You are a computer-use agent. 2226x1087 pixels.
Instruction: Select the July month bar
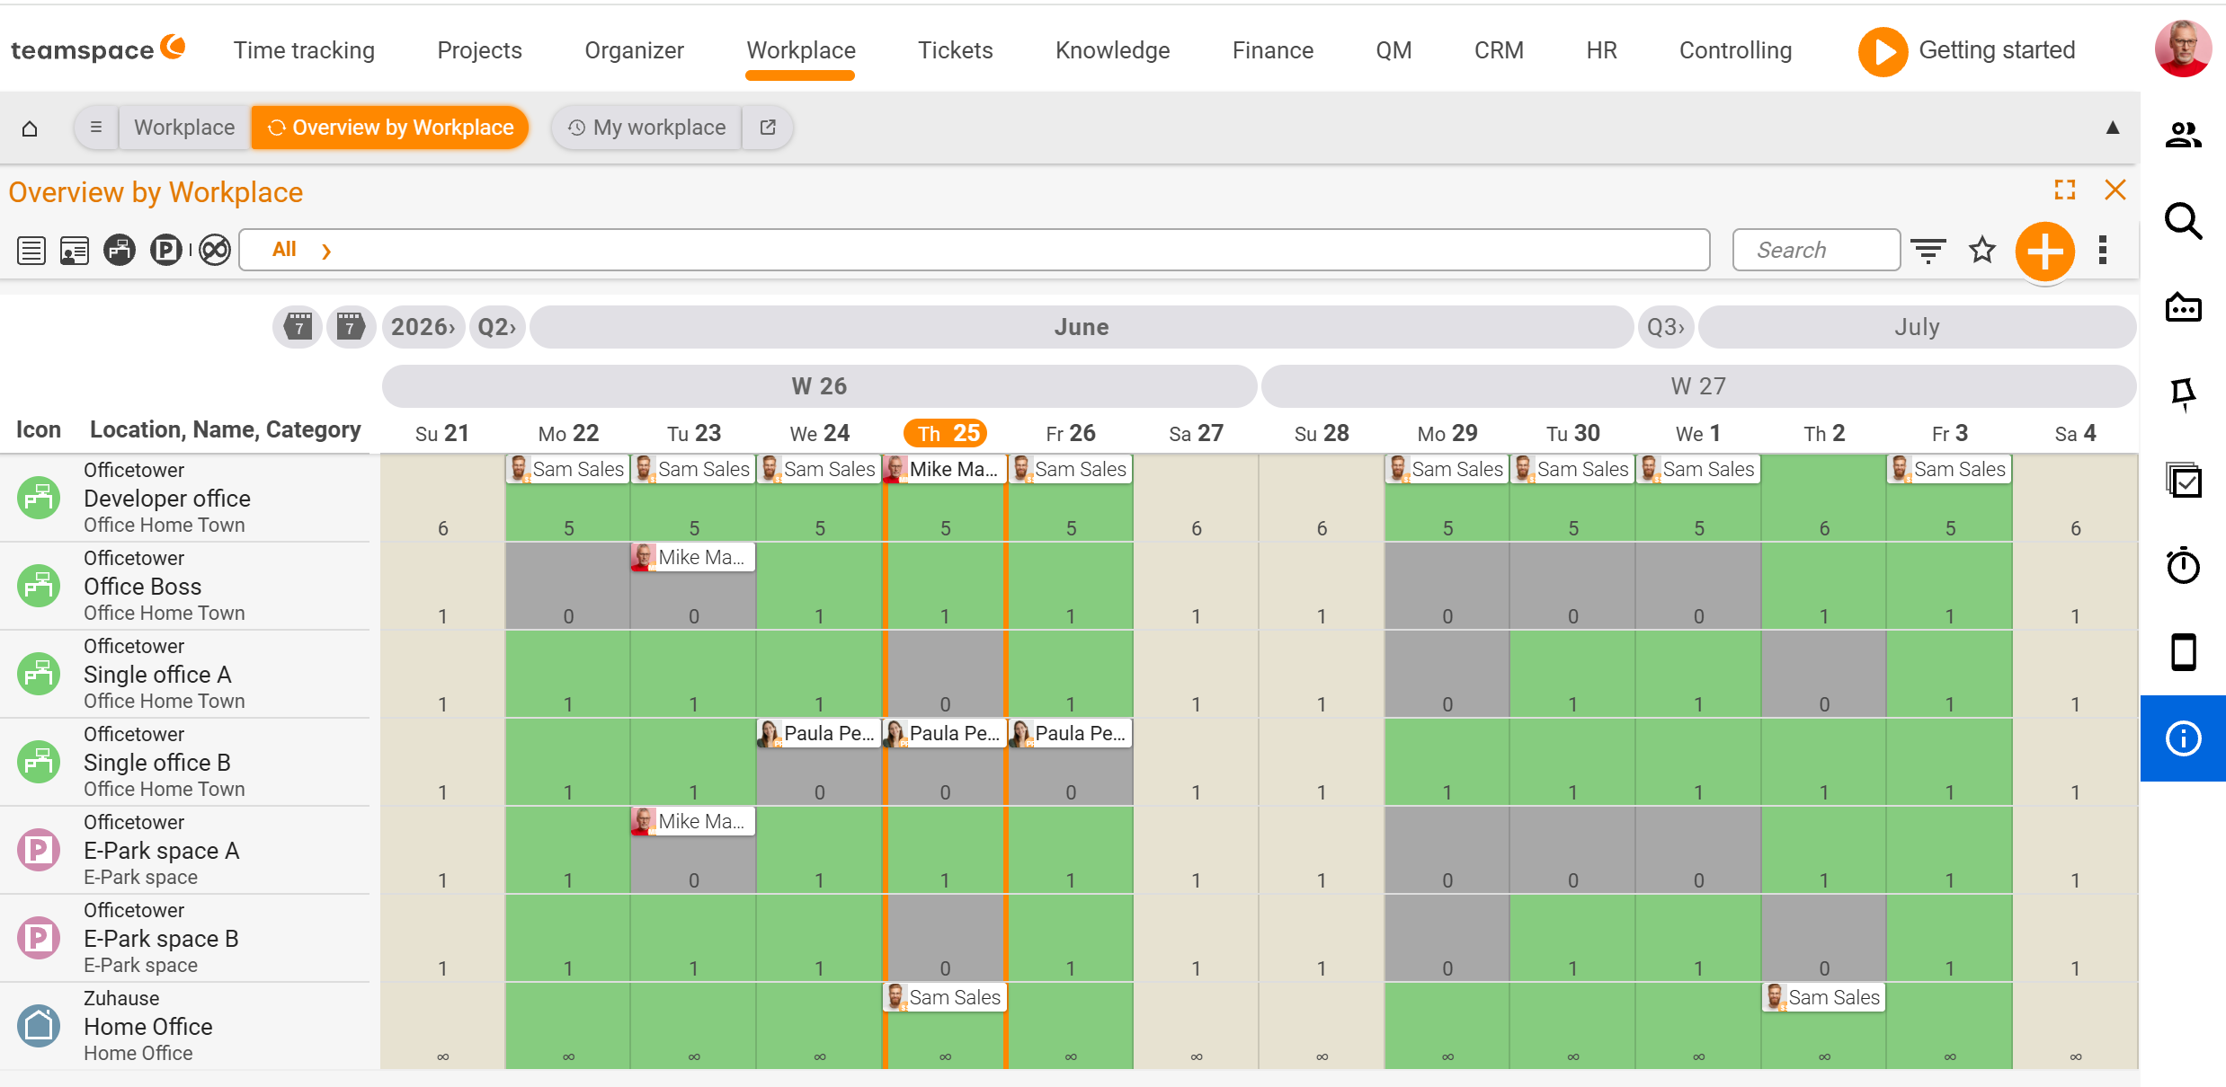[x=1917, y=327]
